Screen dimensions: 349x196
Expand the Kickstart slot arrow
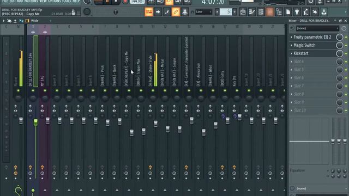click(291, 53)
